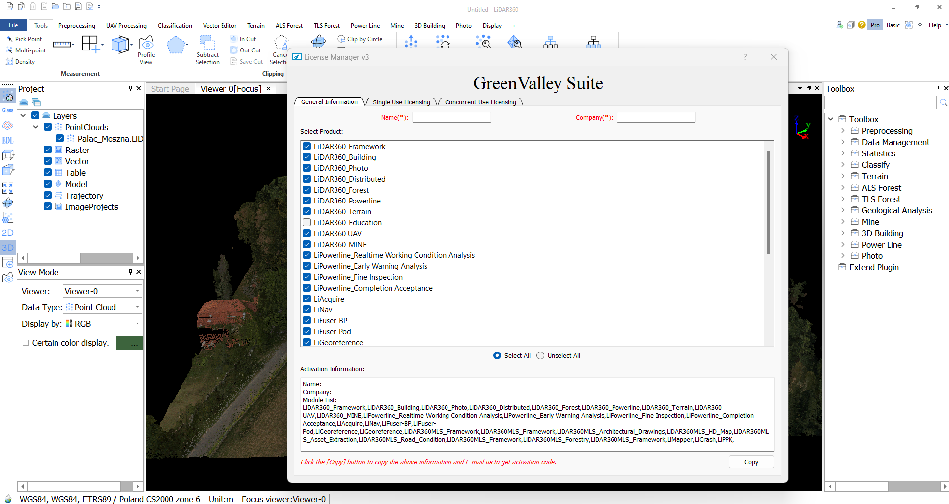Click the Project panel horizontal scrollbar thumb
The height and width of the screenshot is (504, 949).
tap(55, 258)
